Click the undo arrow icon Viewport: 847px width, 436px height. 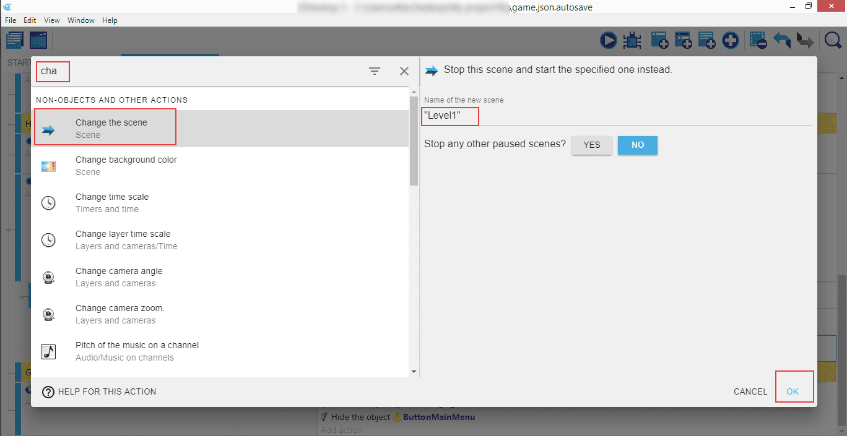tap(782, 41)
